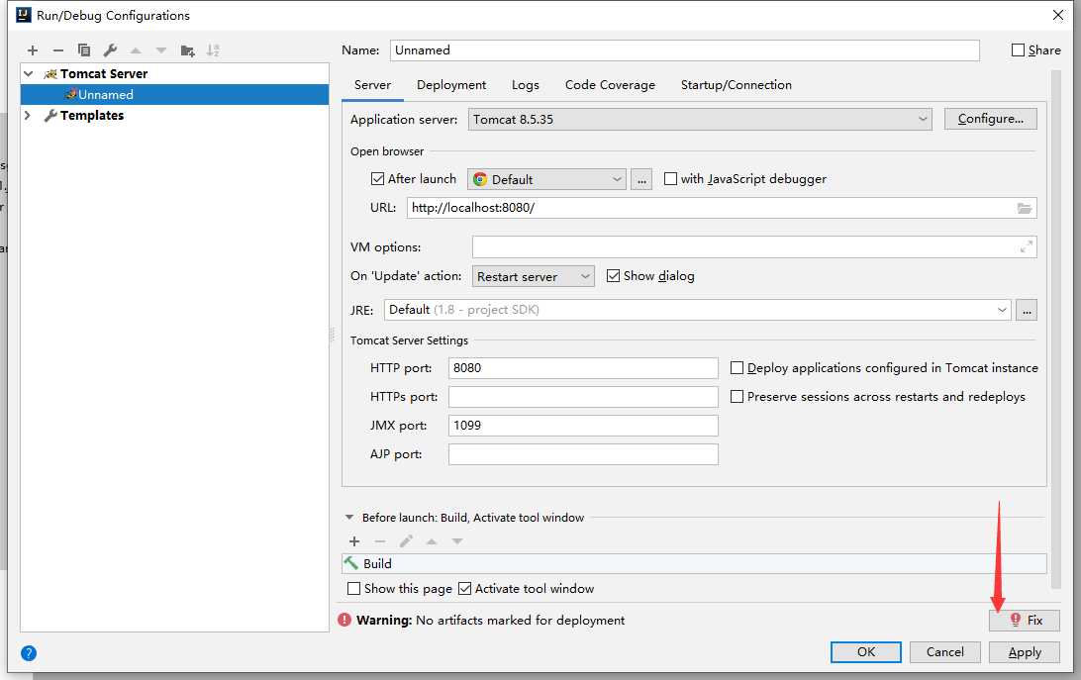Confirm with the OK button
1081x680 pixels.
(x=866, y=652)
